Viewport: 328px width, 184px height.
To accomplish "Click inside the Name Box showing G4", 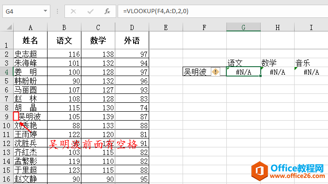I will (23, 11).
